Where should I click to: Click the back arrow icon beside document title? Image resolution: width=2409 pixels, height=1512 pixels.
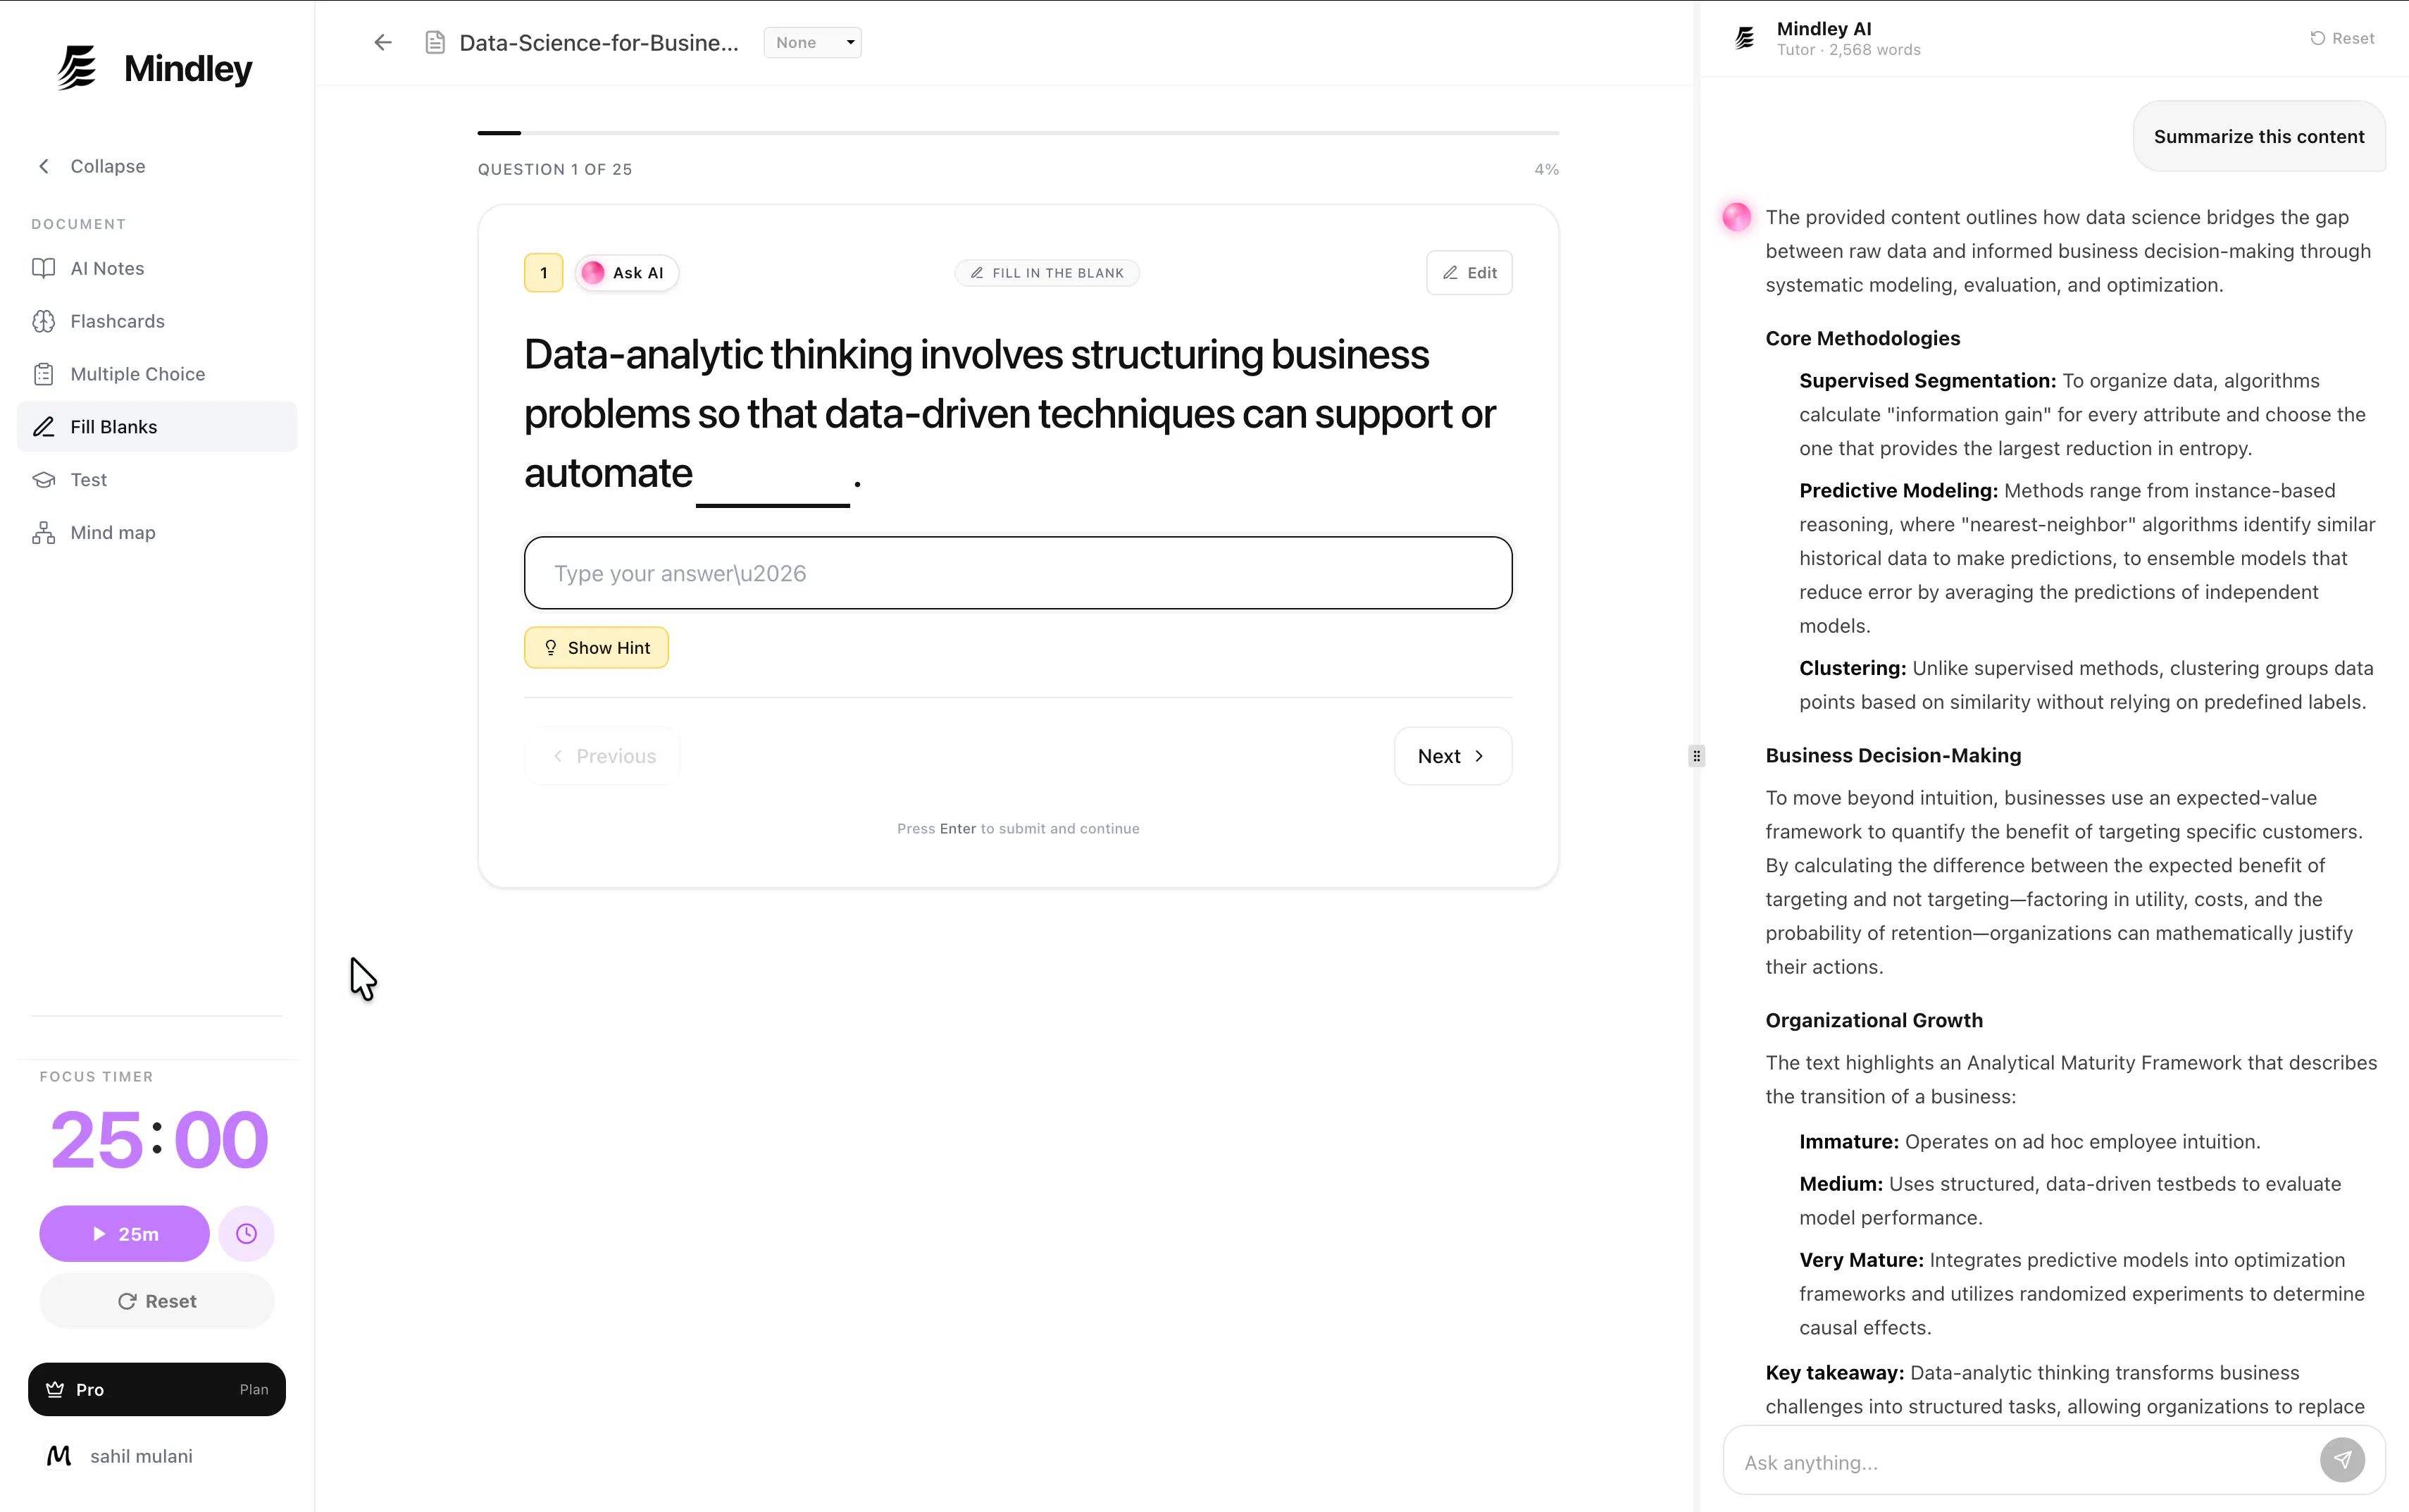click(x=383, y=42)
